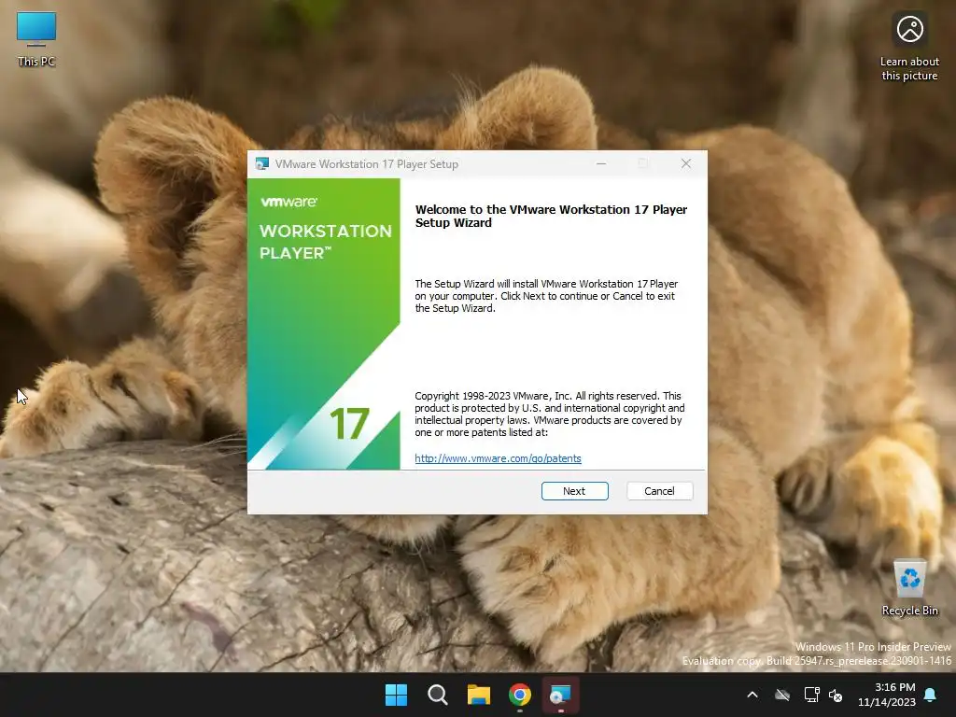
Task: Click the cloud sync tray icon
Action: (782, 695)
